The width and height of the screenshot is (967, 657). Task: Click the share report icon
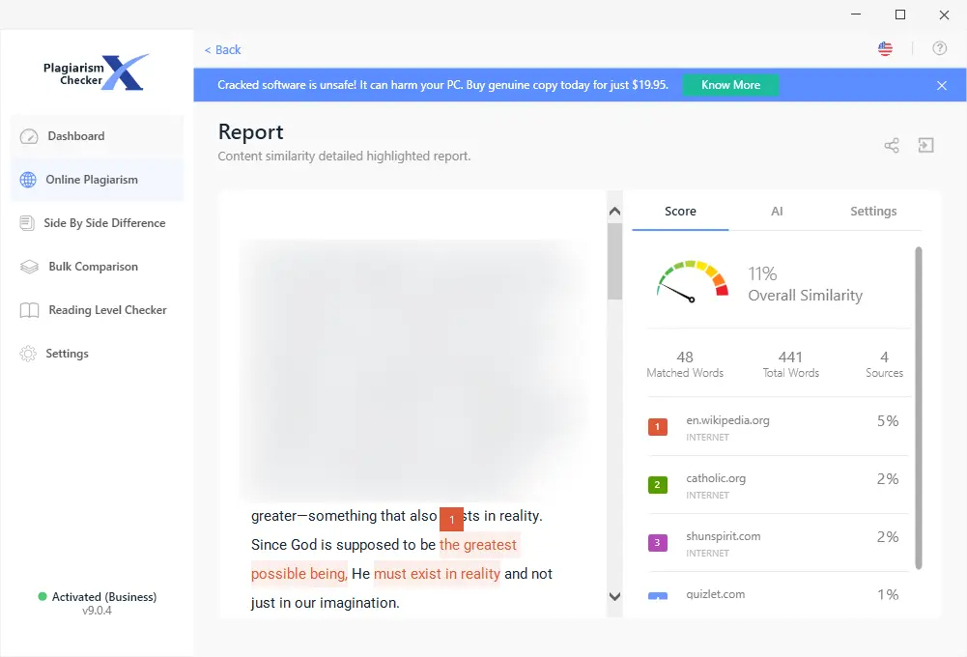coord(892,145)
